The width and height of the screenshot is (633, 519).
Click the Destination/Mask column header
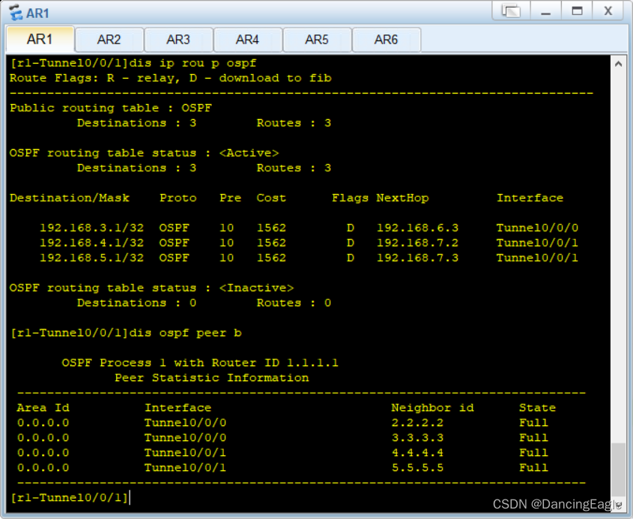point(70,198)
